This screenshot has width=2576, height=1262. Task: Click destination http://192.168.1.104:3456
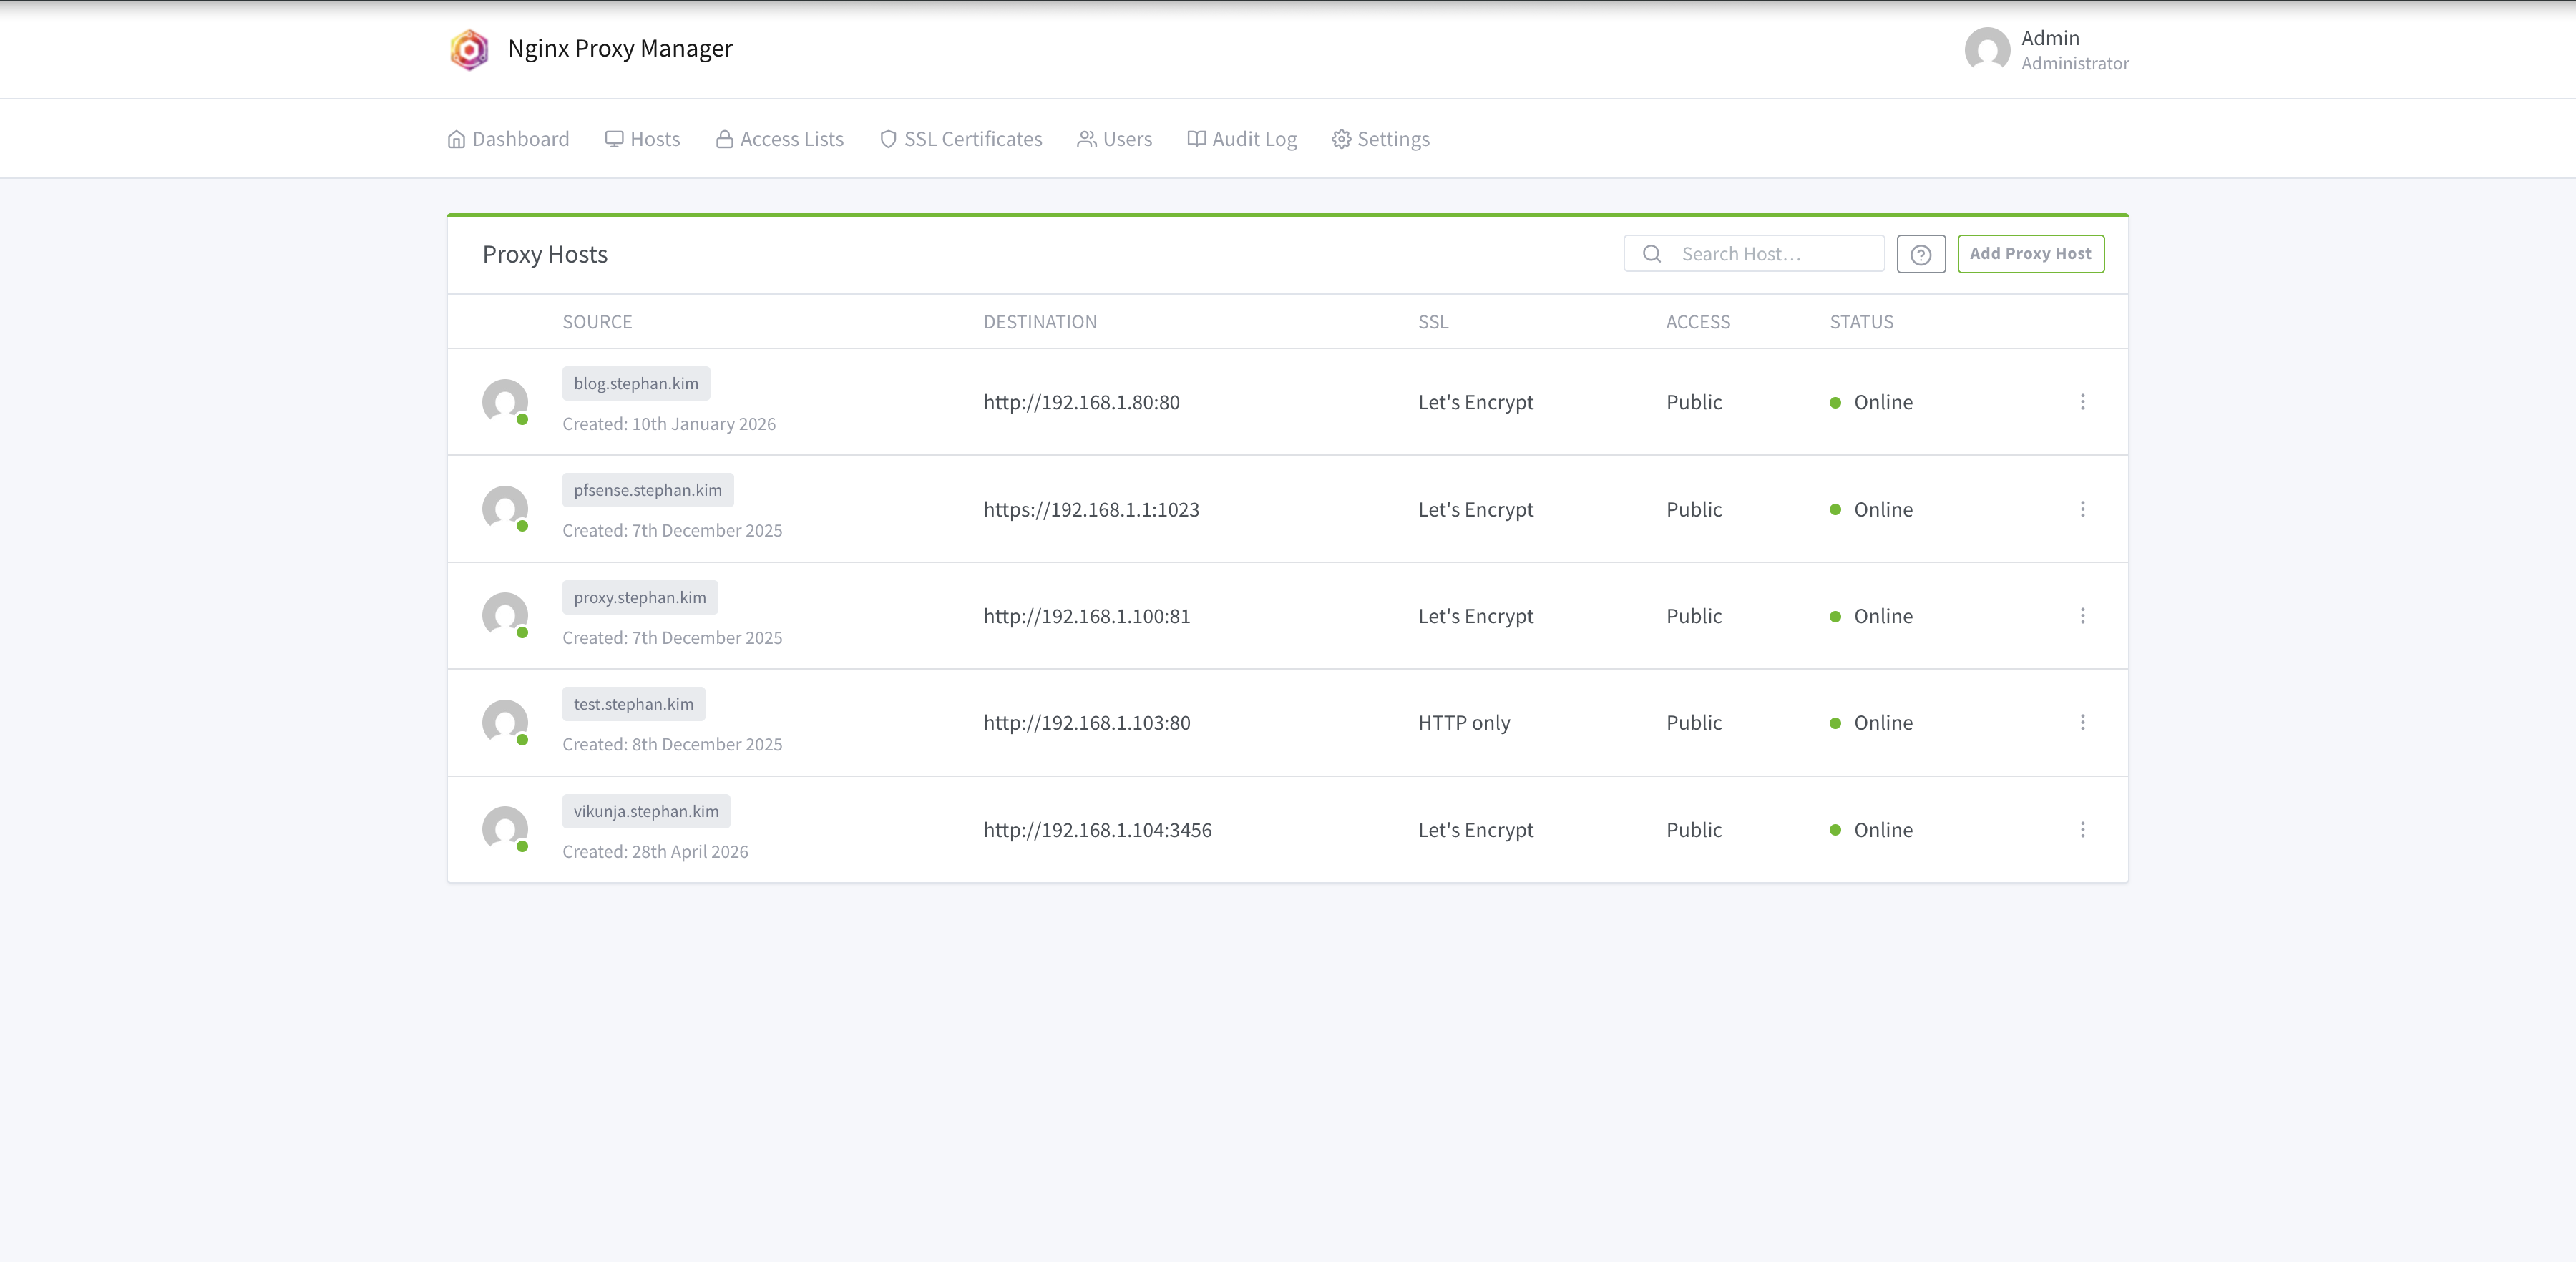(x=1097, y=830)
